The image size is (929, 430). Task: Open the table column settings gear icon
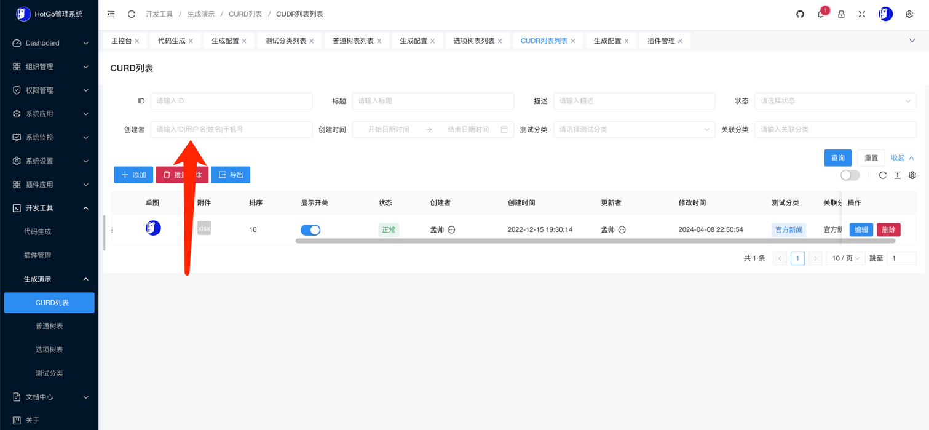coord(912,175)
